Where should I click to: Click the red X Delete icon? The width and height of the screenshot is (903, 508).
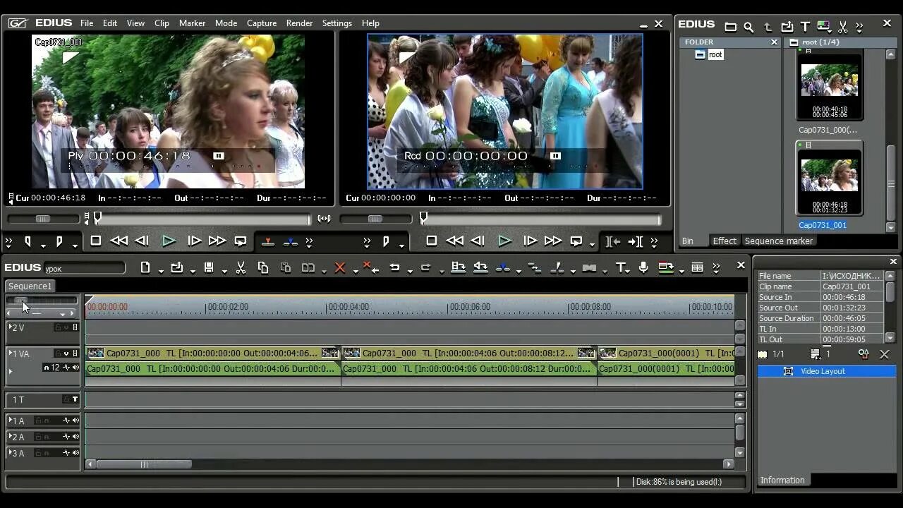[339, 268]
